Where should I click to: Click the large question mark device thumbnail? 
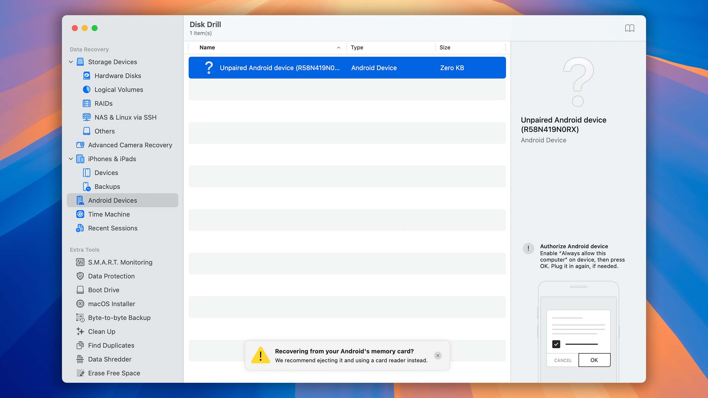578,82
